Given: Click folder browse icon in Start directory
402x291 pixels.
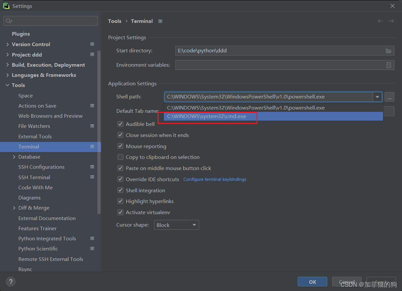Looking at the screenshot, I should [389, 51].
